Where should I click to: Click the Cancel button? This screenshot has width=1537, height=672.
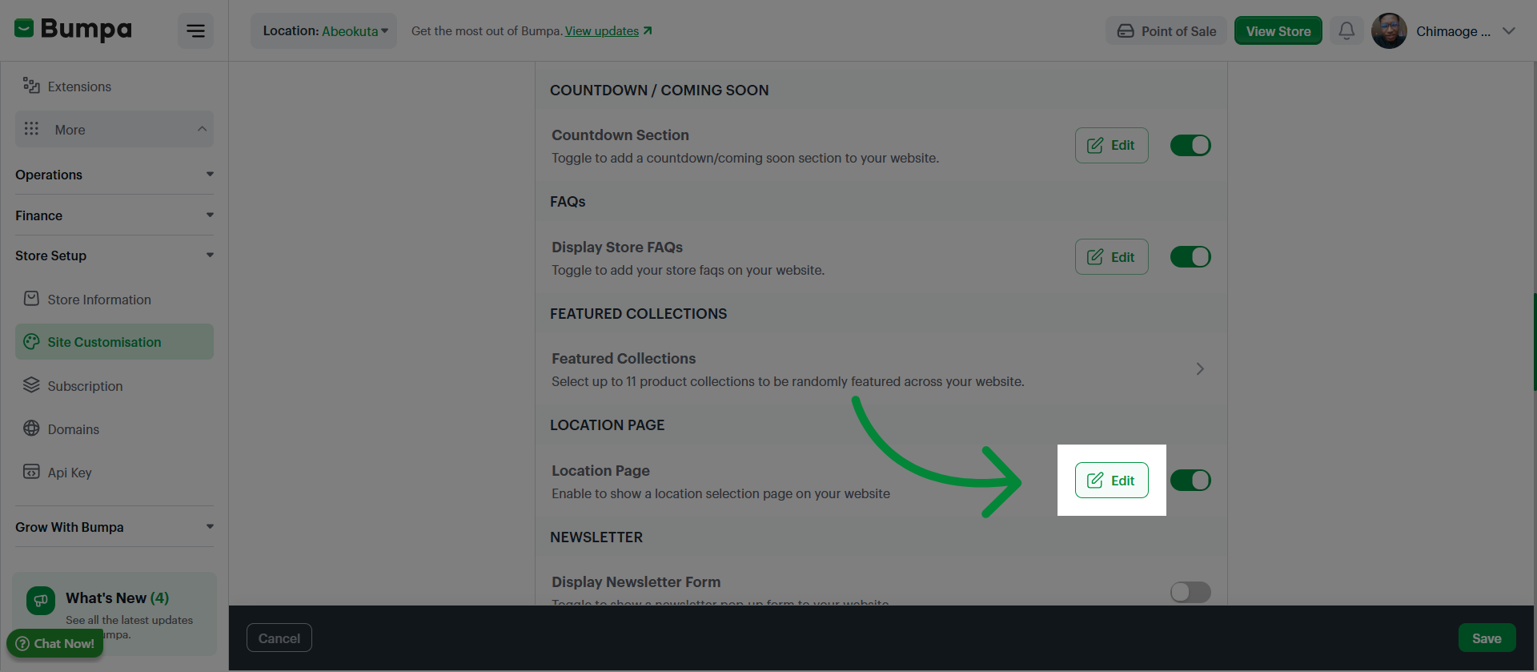279,638
